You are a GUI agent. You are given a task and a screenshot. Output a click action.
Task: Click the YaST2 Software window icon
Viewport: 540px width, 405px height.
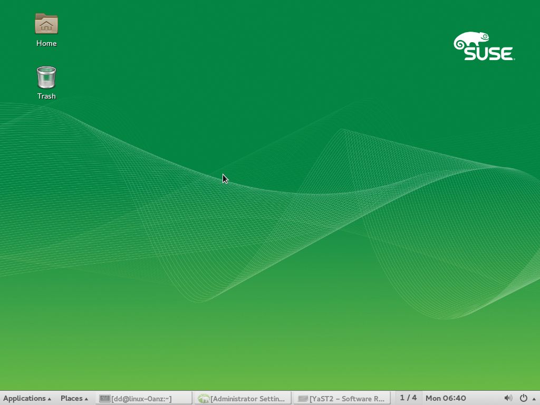pyautogui.click(x=303, y=399)
